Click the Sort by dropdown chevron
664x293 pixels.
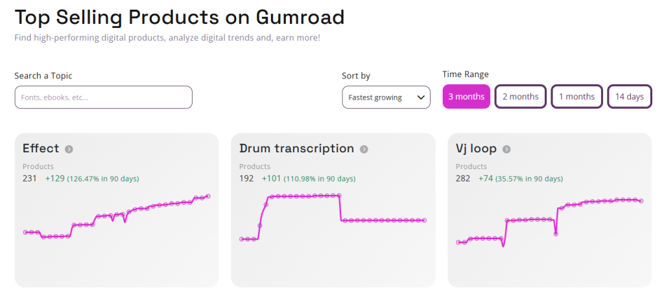[x=421, y=97]
